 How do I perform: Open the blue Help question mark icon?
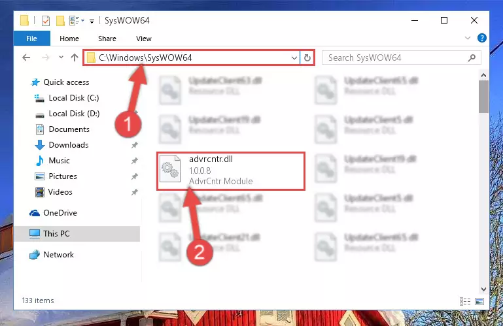pos(481,38)
